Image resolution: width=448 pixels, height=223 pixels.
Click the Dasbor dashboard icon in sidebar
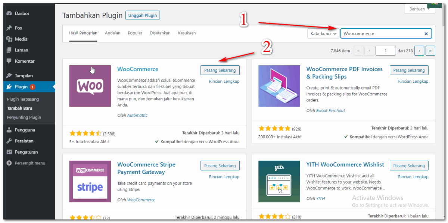click(x=9, y=13)
